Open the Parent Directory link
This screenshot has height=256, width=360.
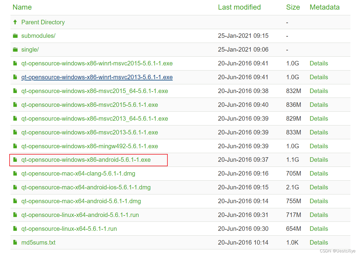coord(43,22)
